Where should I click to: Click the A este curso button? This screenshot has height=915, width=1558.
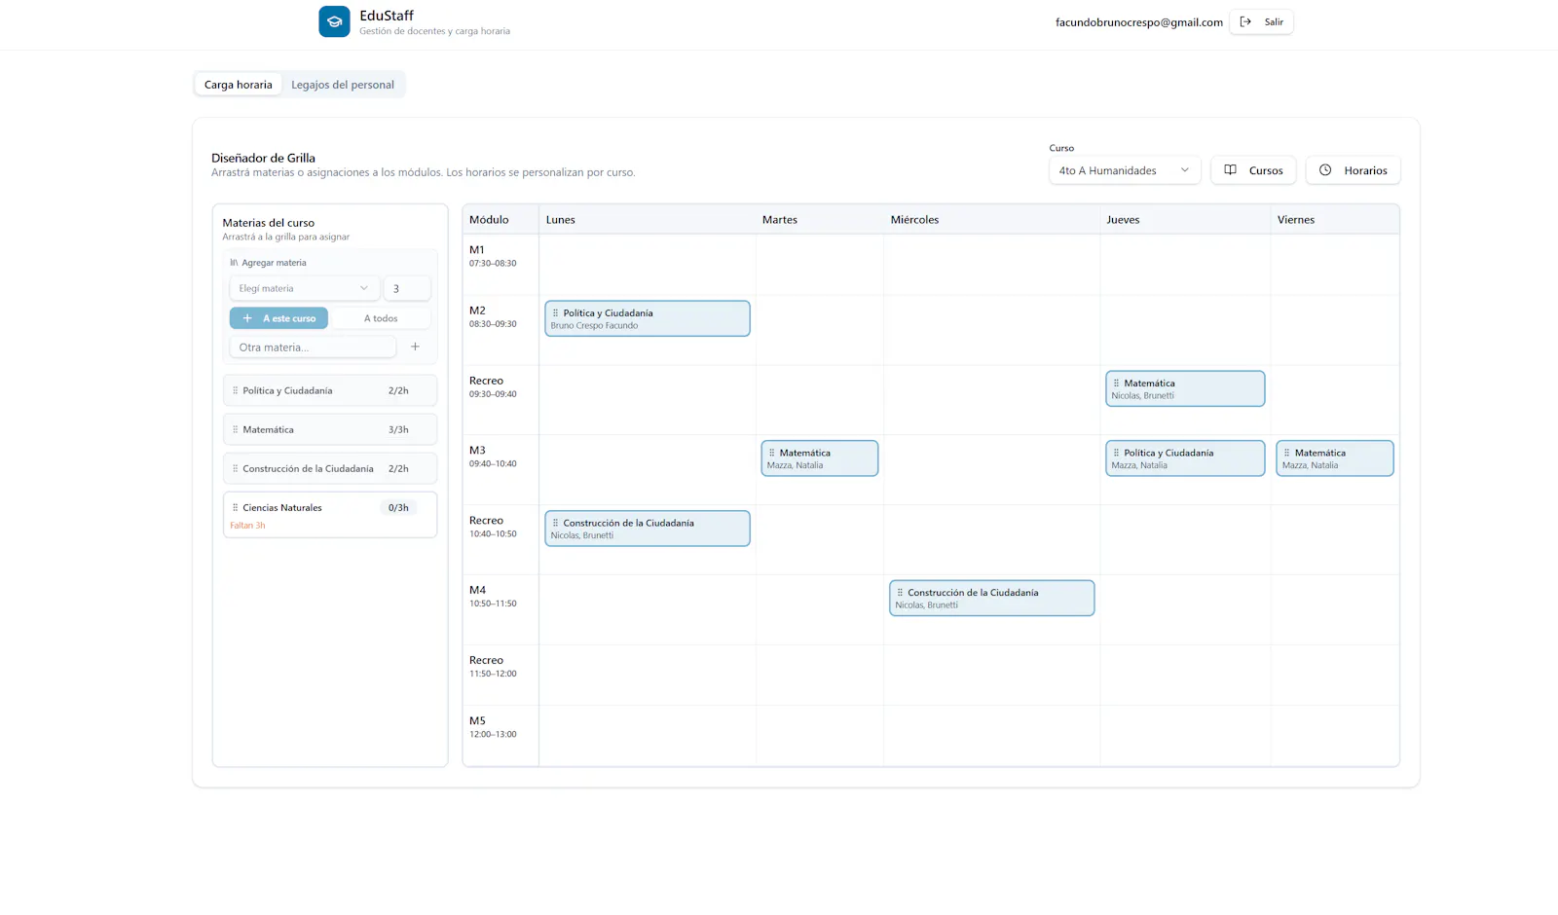(279, 318)
